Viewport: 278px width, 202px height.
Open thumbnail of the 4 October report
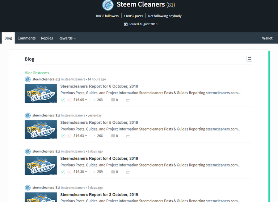point(41,166)
